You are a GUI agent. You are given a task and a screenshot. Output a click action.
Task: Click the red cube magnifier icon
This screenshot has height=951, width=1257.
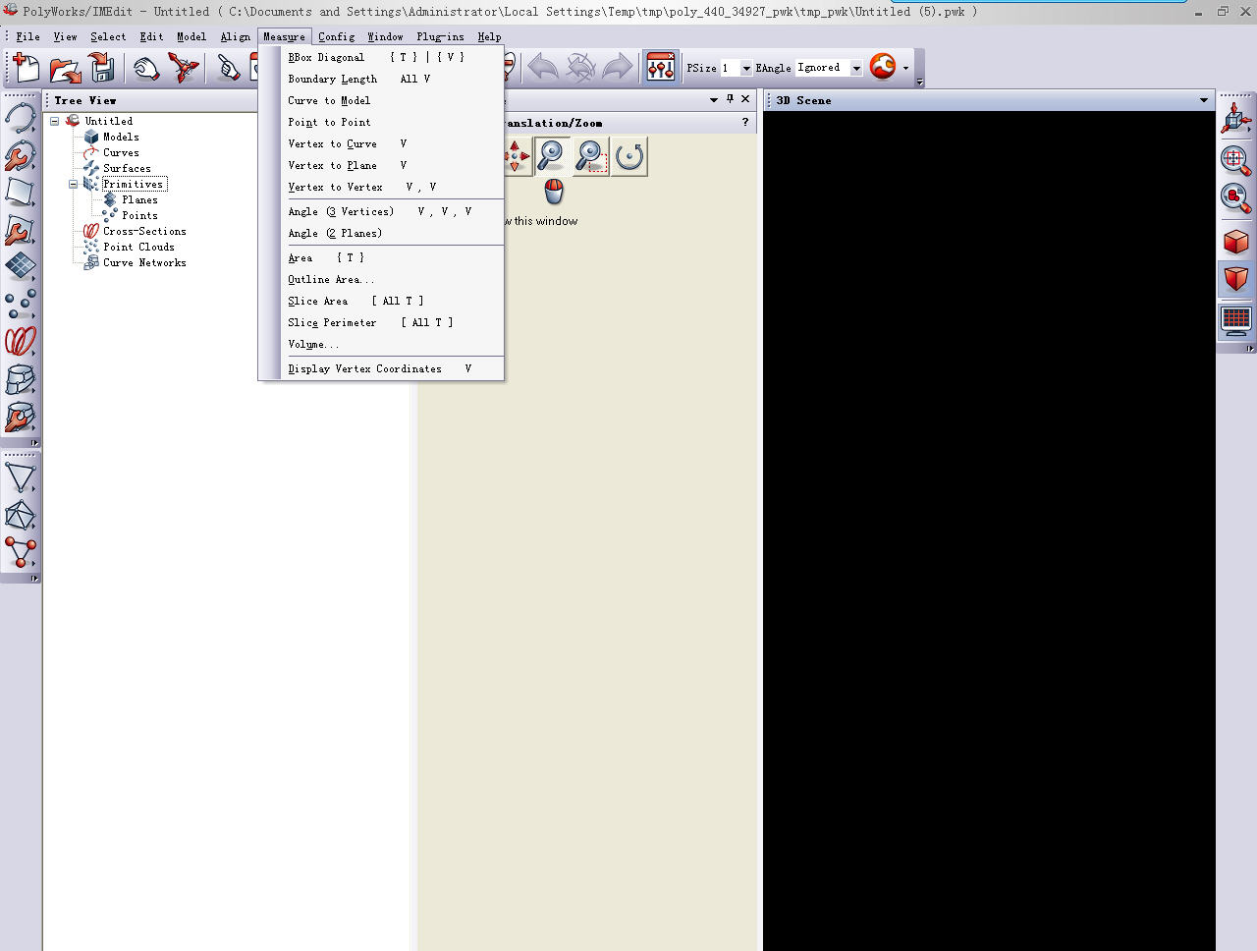click(x=1235, y=198)
